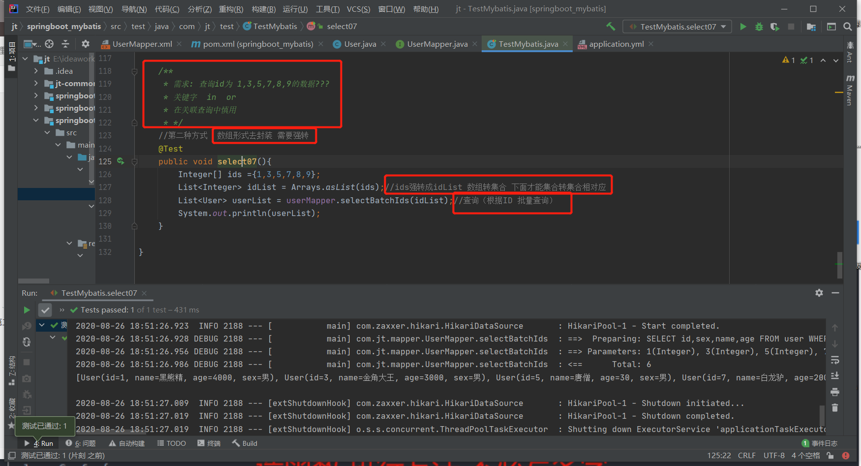Screen dimensions: 861x466
Task: Click the soft-wrap icon in console gutter
Action: [835, 360]
